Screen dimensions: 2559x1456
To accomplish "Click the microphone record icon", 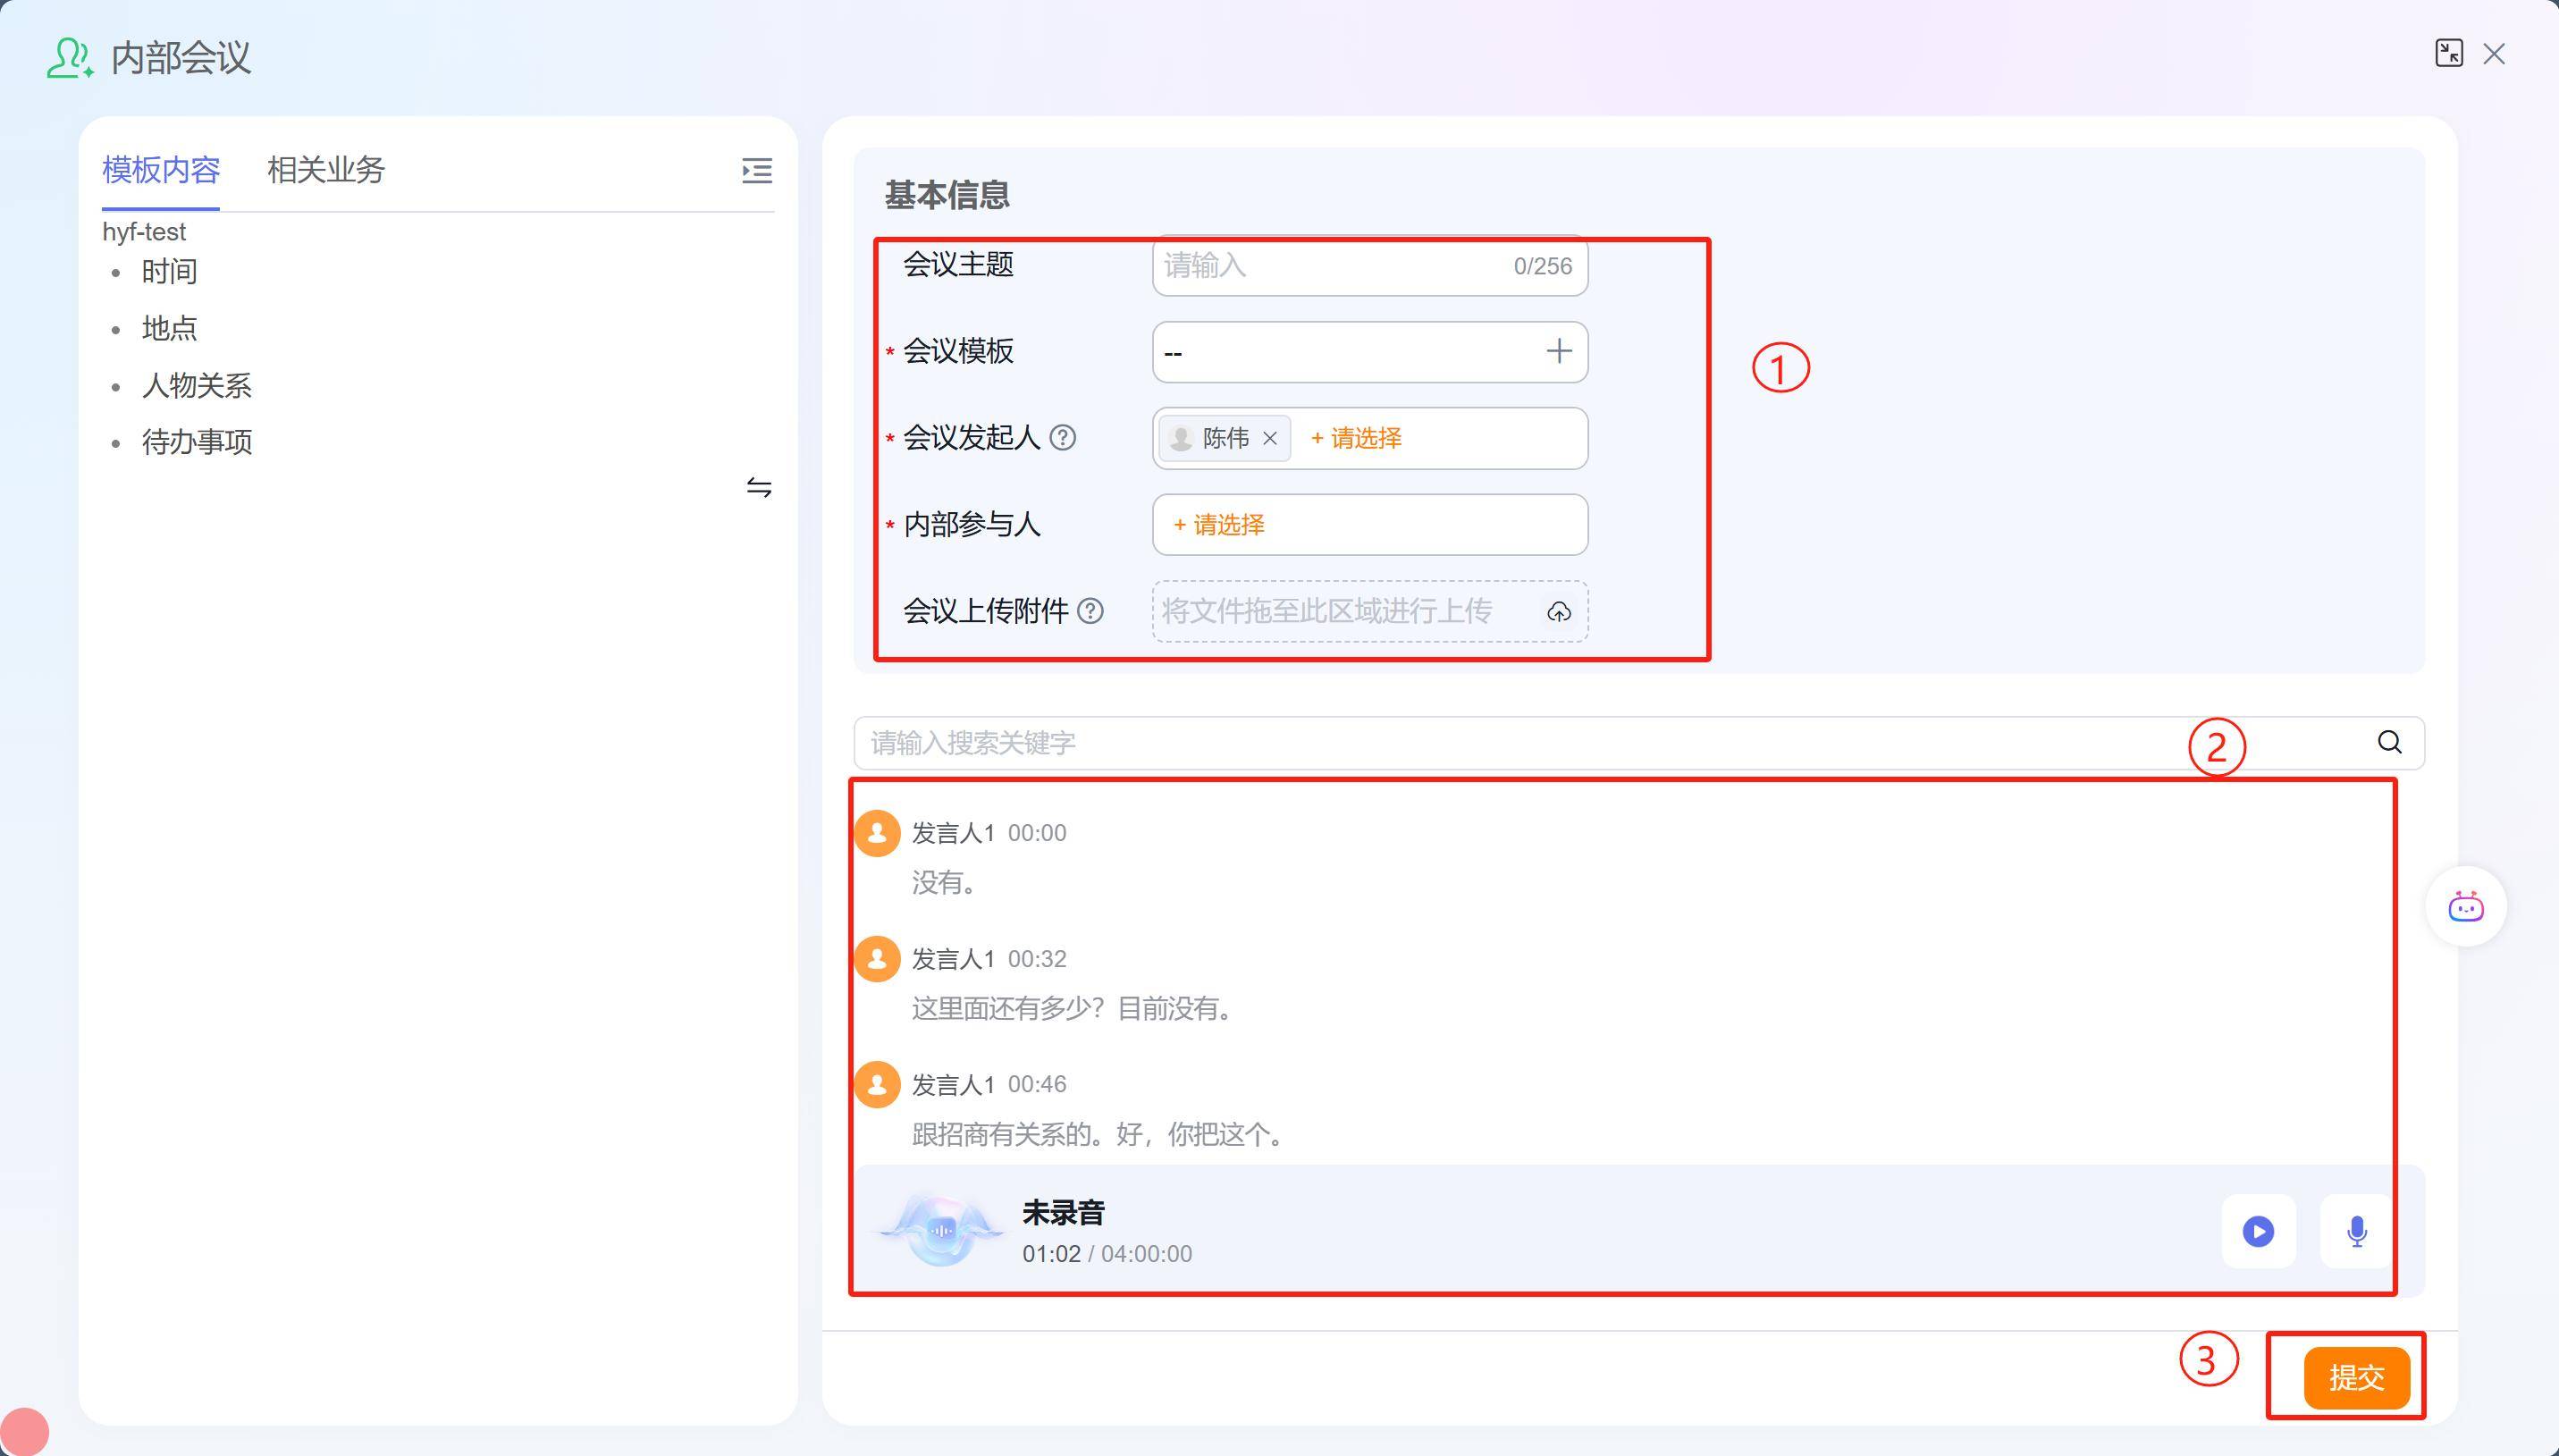I will tap(2356, 1231).
